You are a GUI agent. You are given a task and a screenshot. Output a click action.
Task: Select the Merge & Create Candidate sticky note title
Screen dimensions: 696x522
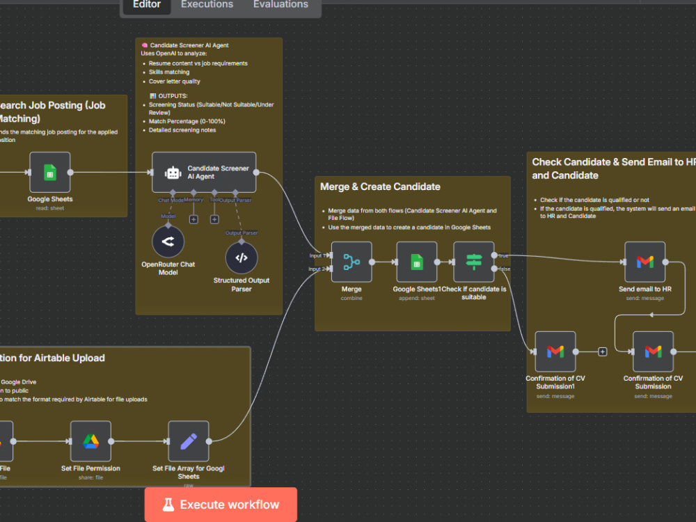(x=380, y=187)
